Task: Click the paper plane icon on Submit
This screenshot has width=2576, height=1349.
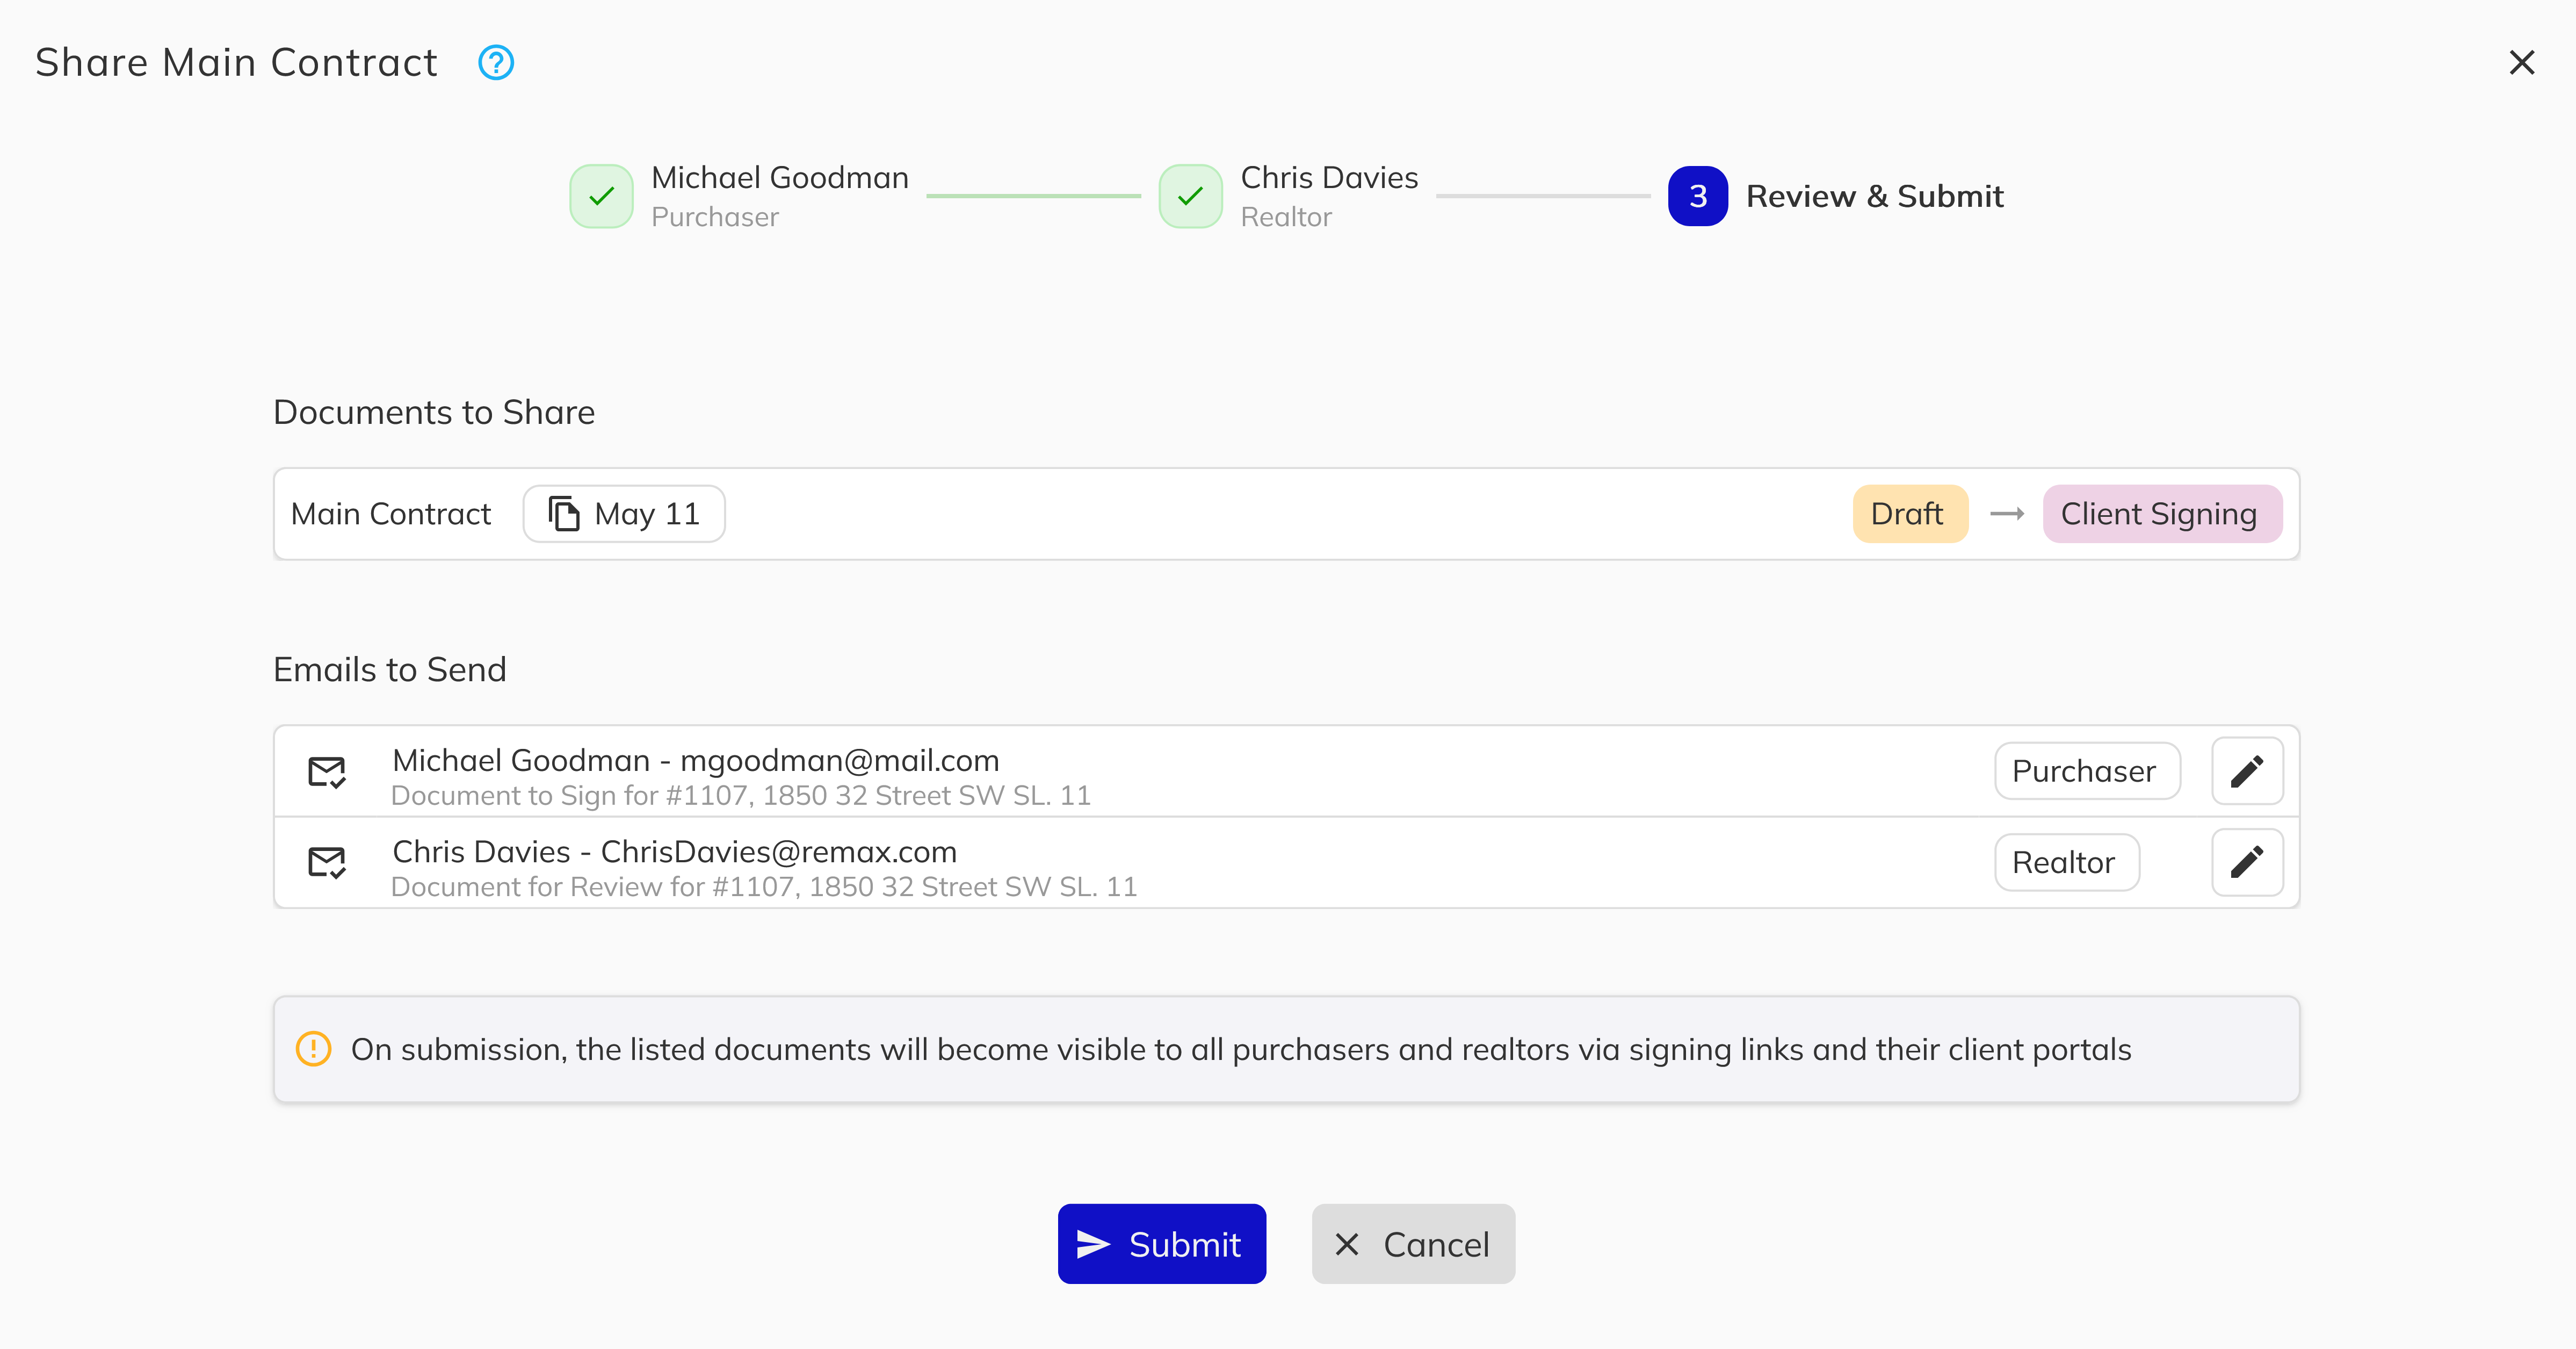Action: 1093,1244
